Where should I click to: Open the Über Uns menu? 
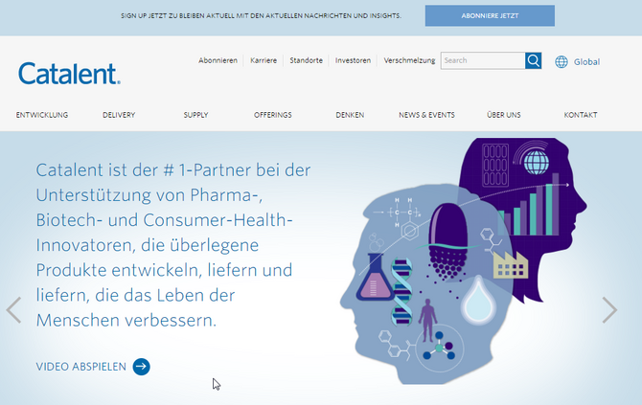[504, 115]
